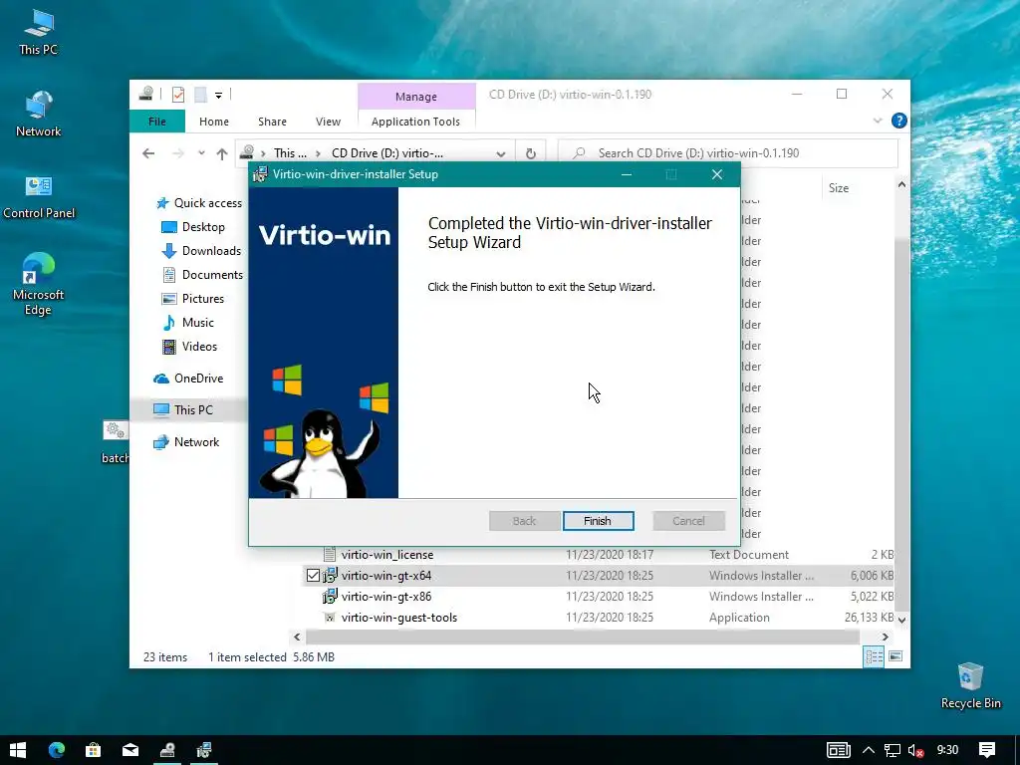Open Downloads in navigation pane
The image size is (1020, 765).
[x=201, y=251]
